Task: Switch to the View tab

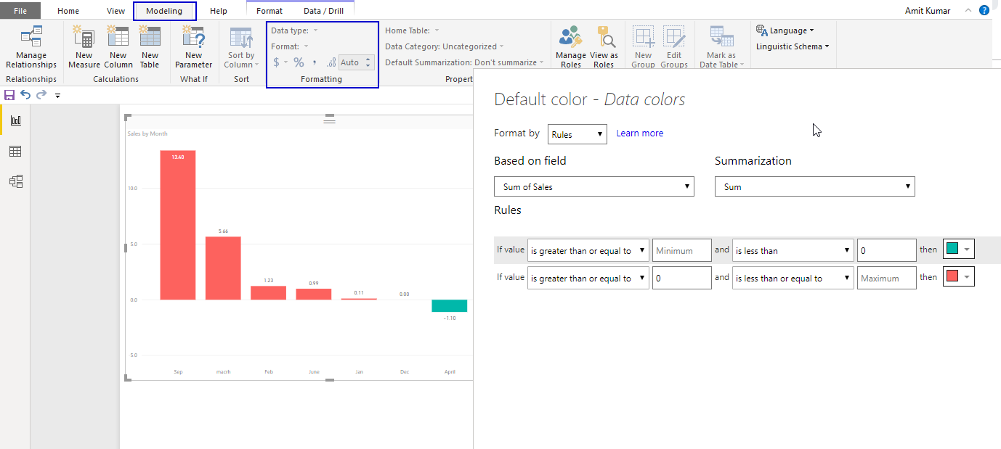Action: pos(115,11)
